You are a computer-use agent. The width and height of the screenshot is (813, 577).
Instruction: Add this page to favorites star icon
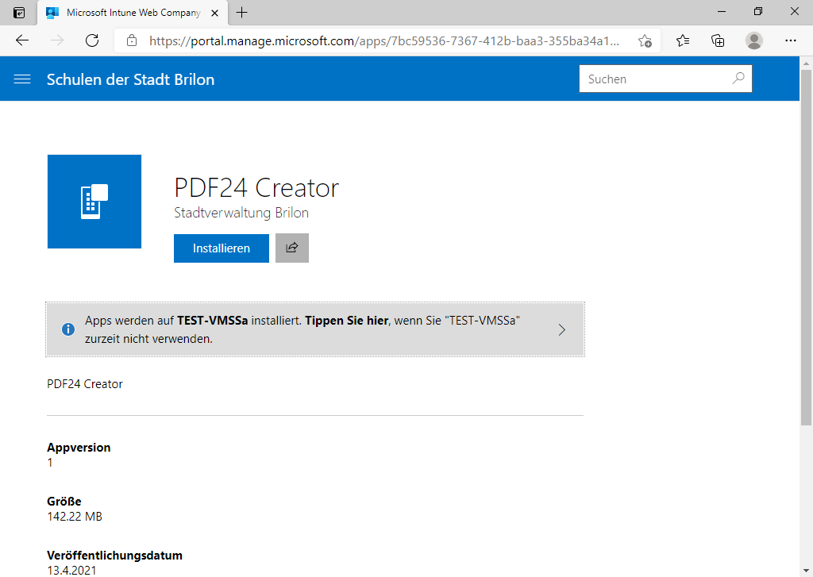tap(645, 40)
